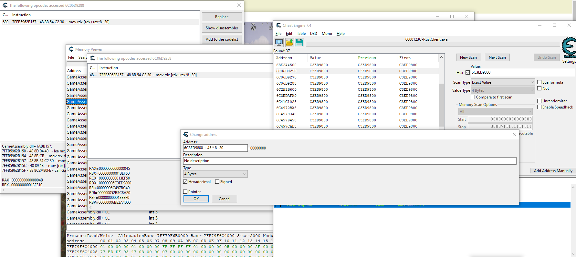Click title icon of opcodes accessed 6C06D9288 window
Screen dimensions: 576x257
point(5,5)
